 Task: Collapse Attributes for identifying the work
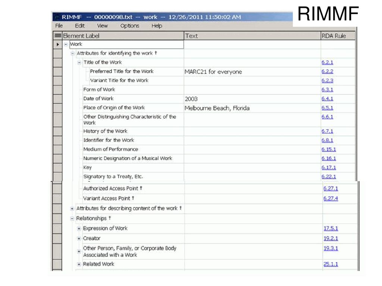(x=72, y=54)
